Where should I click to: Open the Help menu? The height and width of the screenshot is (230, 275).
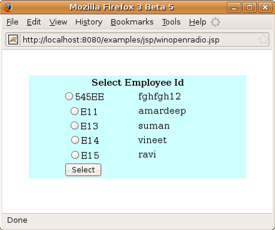pos(197,22)
